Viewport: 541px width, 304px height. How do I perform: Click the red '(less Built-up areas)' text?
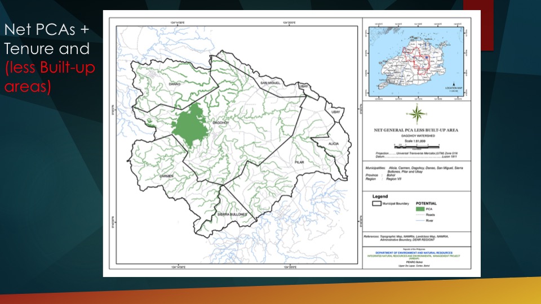50,78
